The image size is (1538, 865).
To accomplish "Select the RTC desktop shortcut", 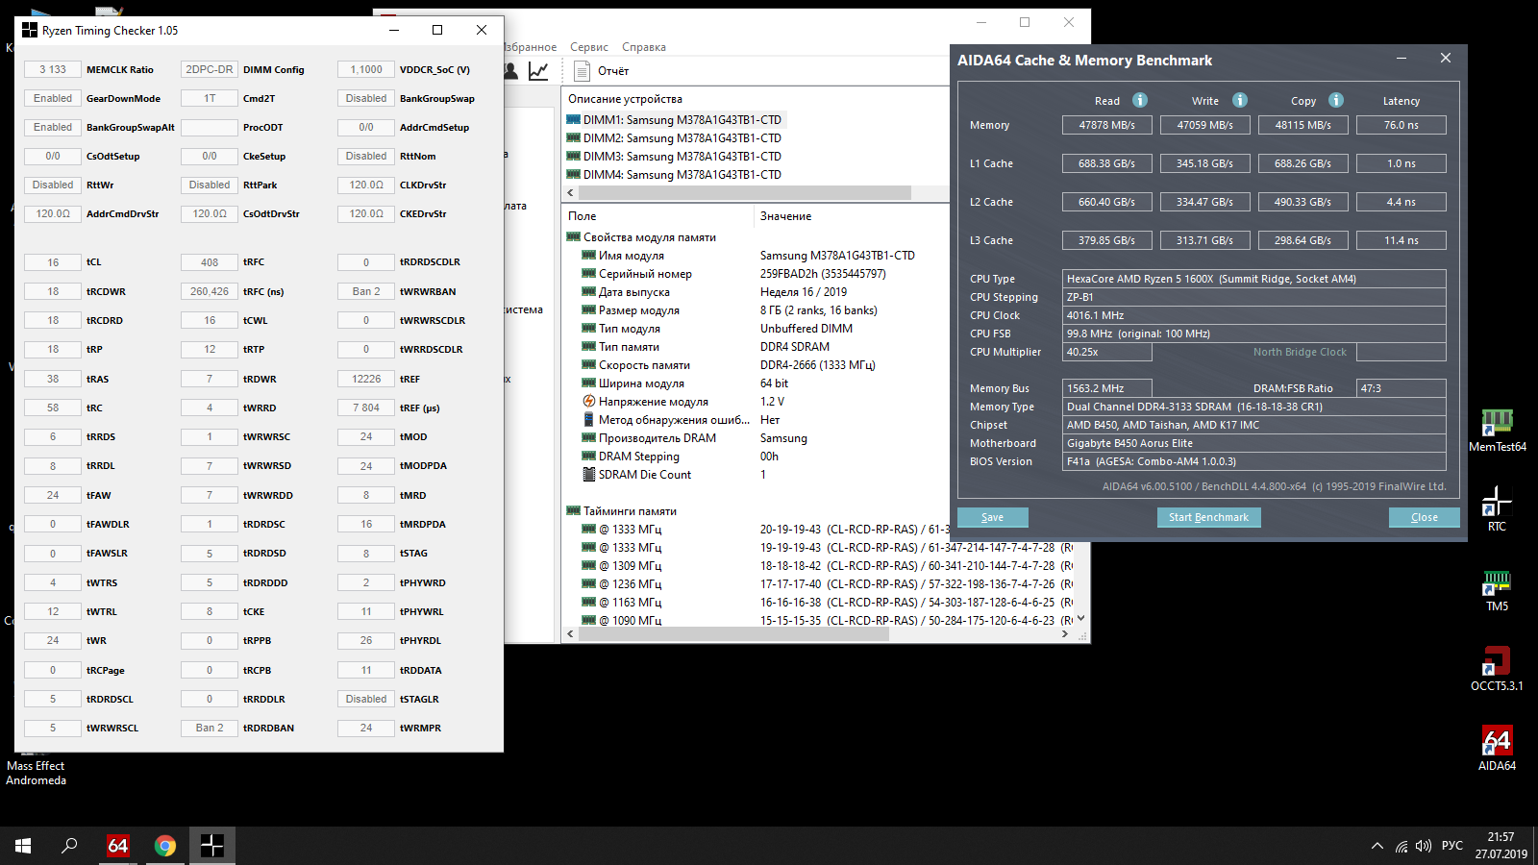I will point(1497,509).
